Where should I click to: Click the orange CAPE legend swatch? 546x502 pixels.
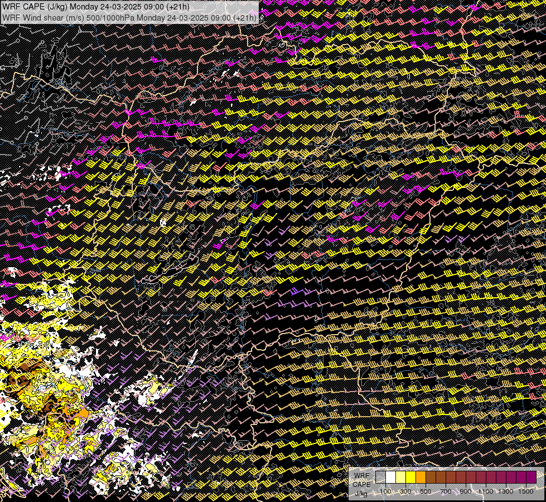click(421, 477)
